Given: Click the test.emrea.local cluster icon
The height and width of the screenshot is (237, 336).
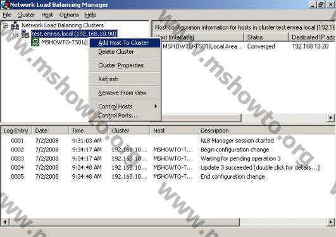Looking at the screenshot, I should click(25, 34).
